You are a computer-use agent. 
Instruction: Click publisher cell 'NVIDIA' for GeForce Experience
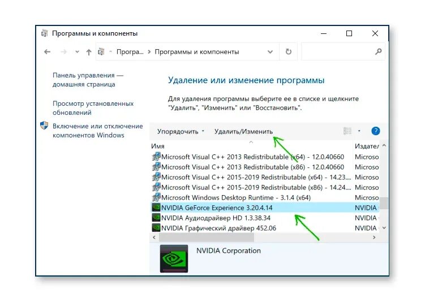click(367, 208)
